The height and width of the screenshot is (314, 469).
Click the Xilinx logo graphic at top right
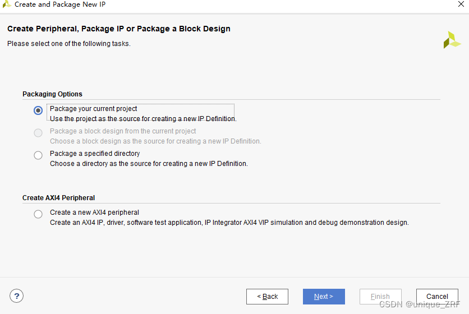452,40
